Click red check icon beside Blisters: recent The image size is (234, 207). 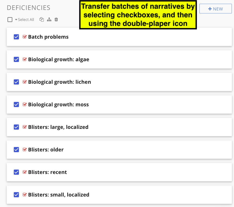pos(25,172)
